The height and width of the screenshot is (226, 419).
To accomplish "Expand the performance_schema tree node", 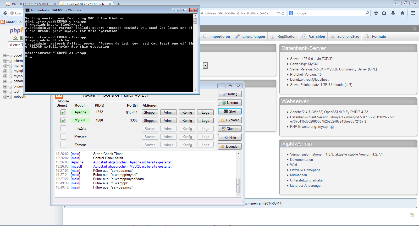I will (5, 81).
